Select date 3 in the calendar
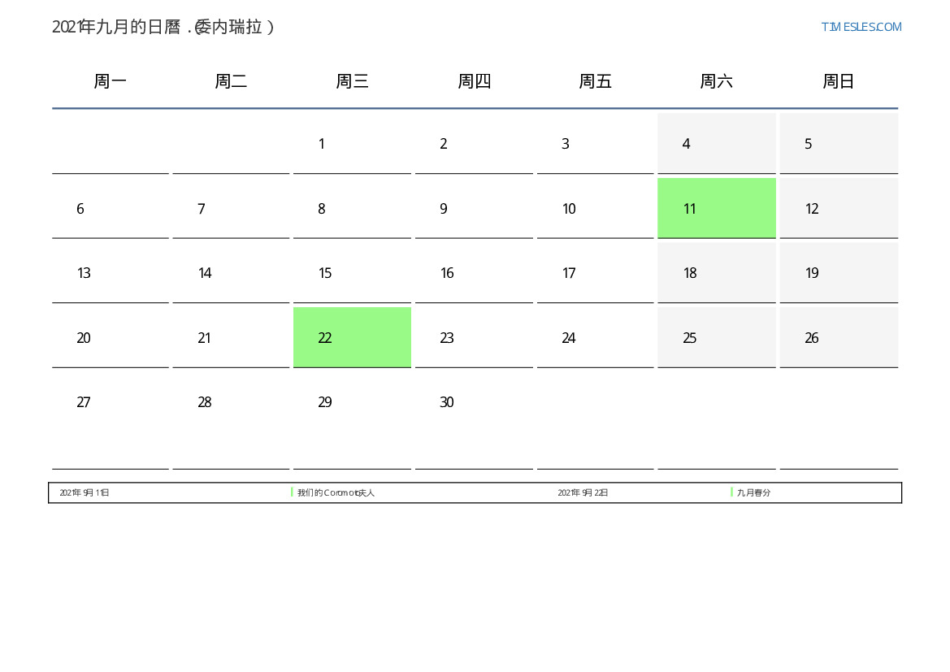 [595, 144]
